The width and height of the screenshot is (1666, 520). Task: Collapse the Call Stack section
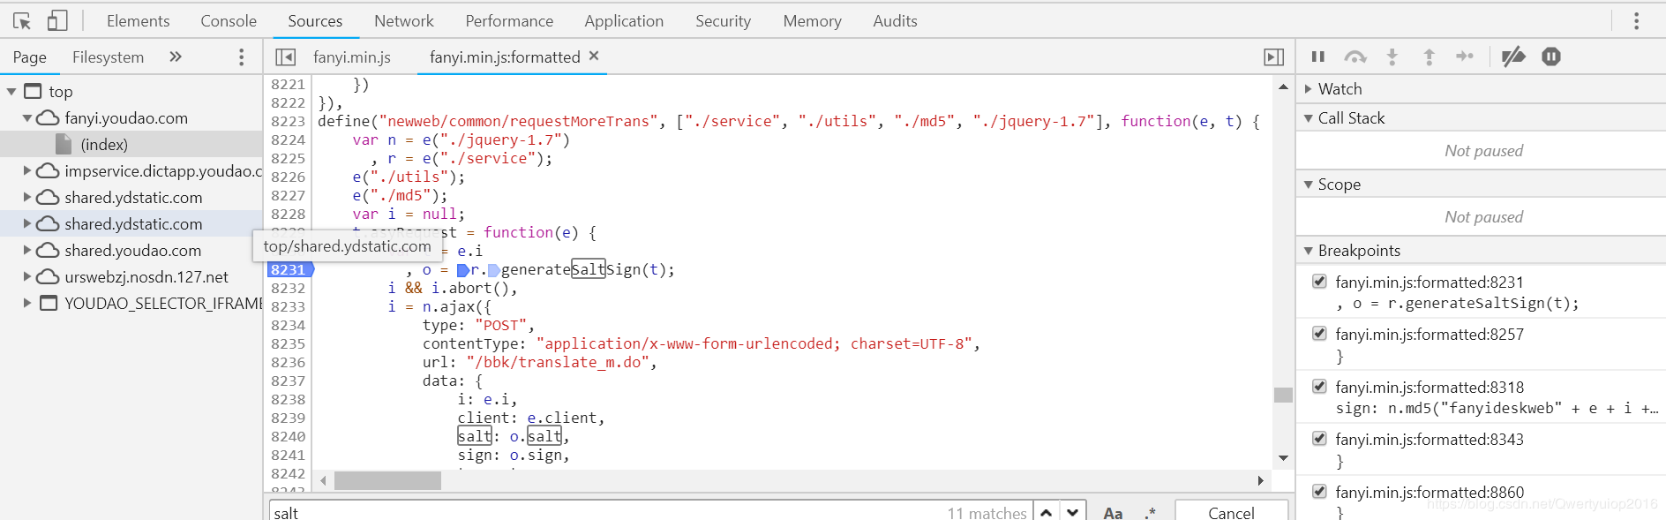pyautogui.click(x=1309, y=118)
